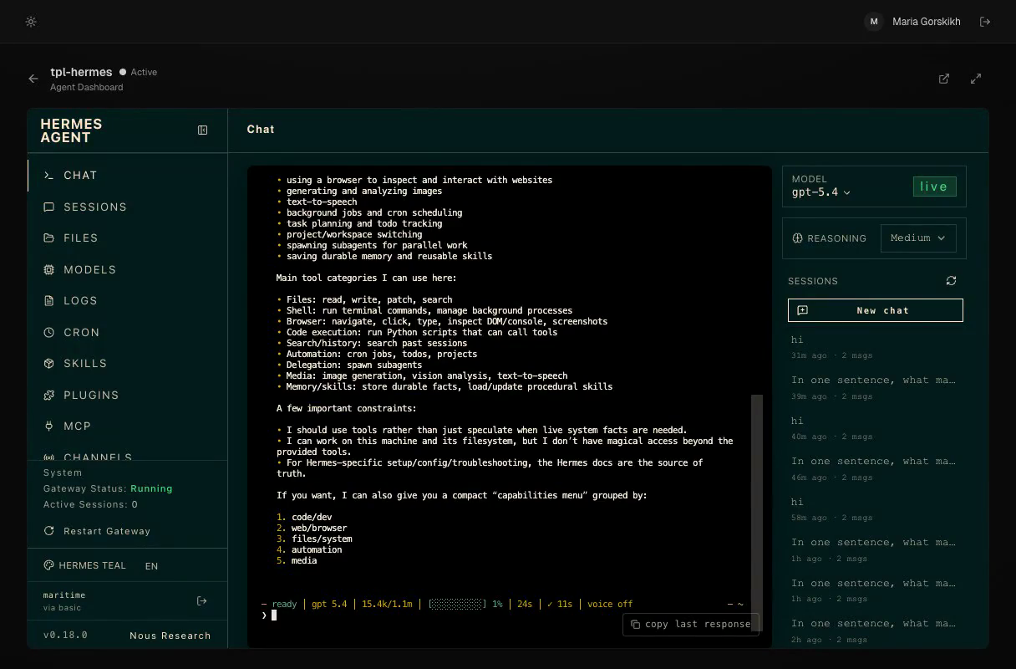Open the Sessions menu item
This screenshot has height=669, width=1016.
pyautogui.click(x=127, y=207)
